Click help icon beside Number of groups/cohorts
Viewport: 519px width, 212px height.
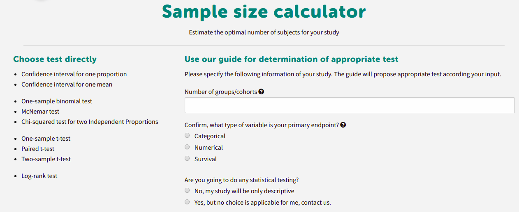(261, 92)
